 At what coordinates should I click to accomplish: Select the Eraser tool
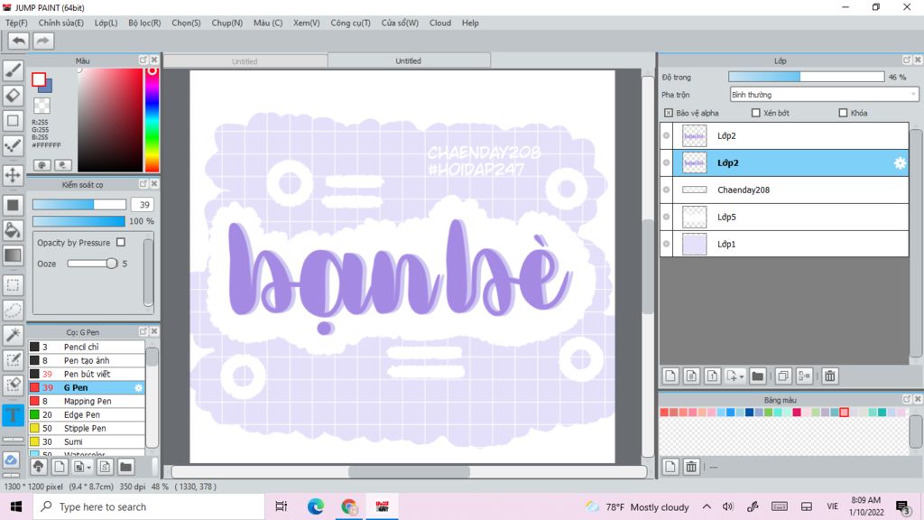[13, 96]
